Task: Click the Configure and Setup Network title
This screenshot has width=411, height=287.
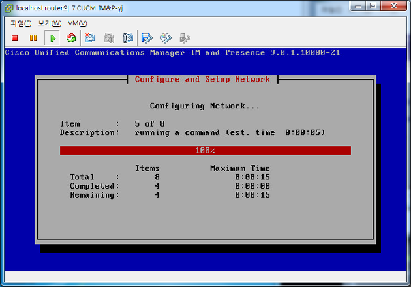Action: point(202,79)
